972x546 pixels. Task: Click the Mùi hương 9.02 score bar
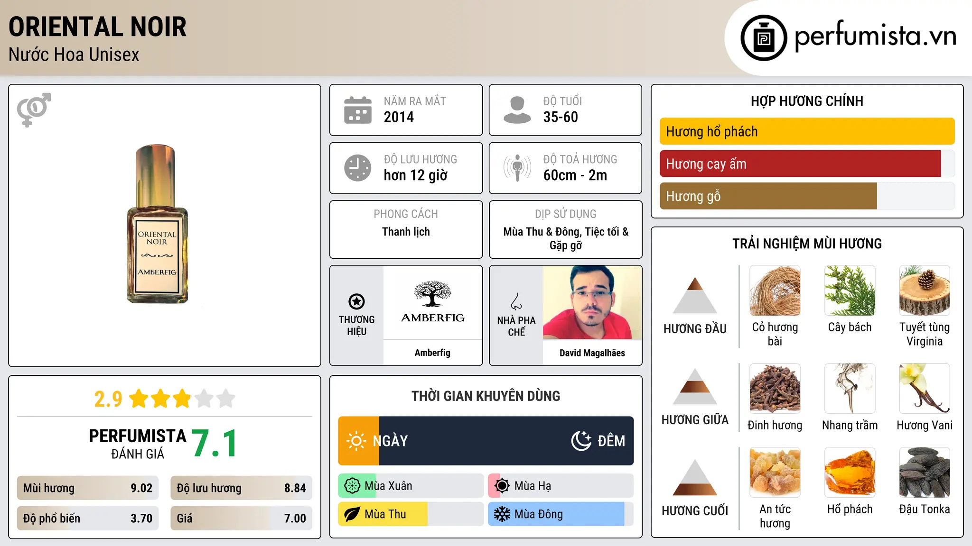pyautogui.click(x=88, y=488)
